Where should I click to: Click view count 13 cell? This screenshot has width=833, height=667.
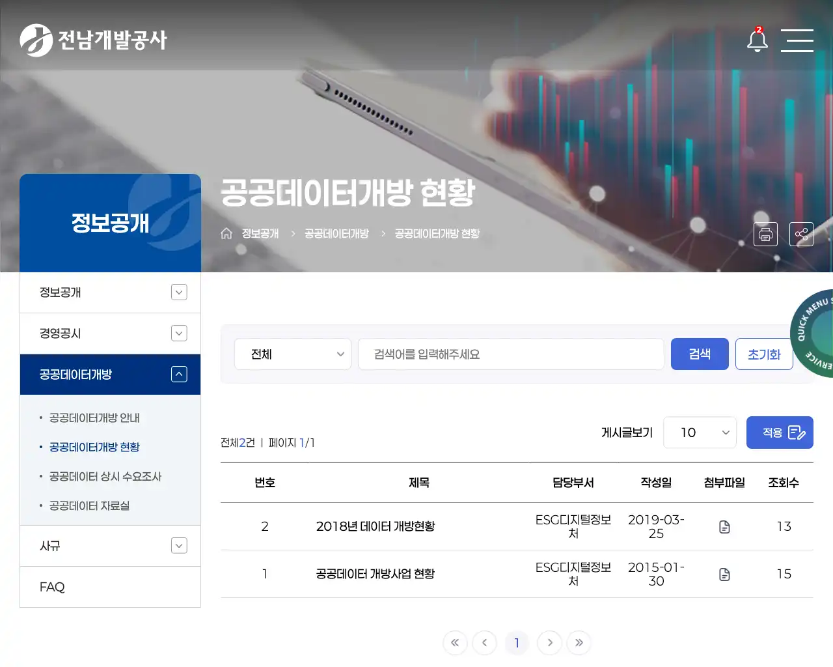click(x=784, y=526)
